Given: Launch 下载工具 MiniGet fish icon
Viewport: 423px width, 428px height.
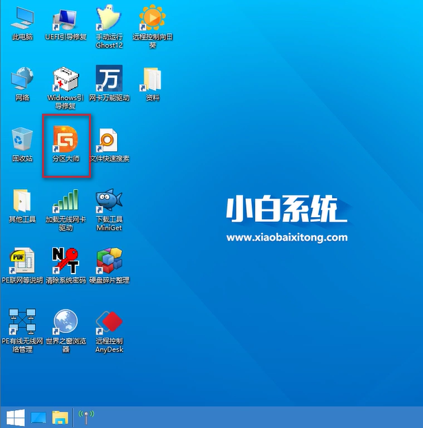Looking at the screenshot, I should (x=108, y=201).
